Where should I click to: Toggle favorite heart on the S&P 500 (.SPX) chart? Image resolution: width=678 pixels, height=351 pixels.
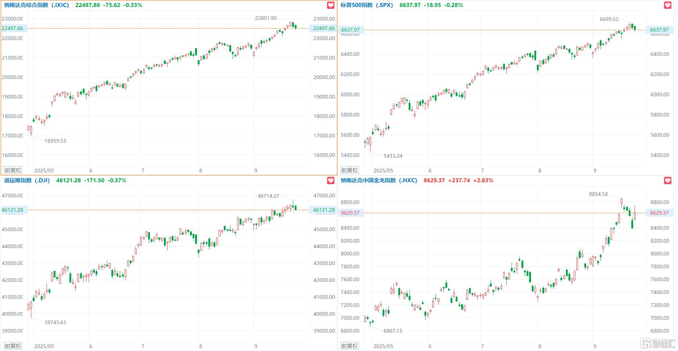click(x=668, y=5)
